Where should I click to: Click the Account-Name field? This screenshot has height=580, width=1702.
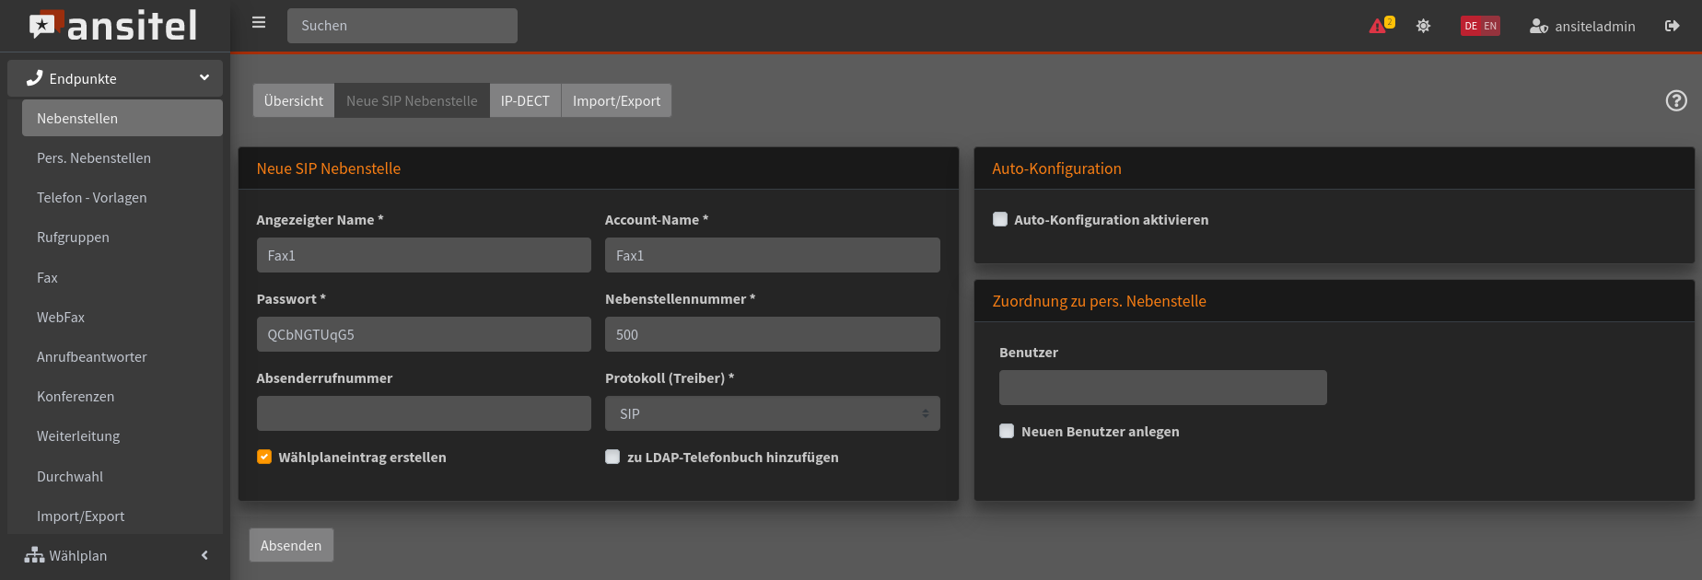pyautogui.click(x=773, y=255)
